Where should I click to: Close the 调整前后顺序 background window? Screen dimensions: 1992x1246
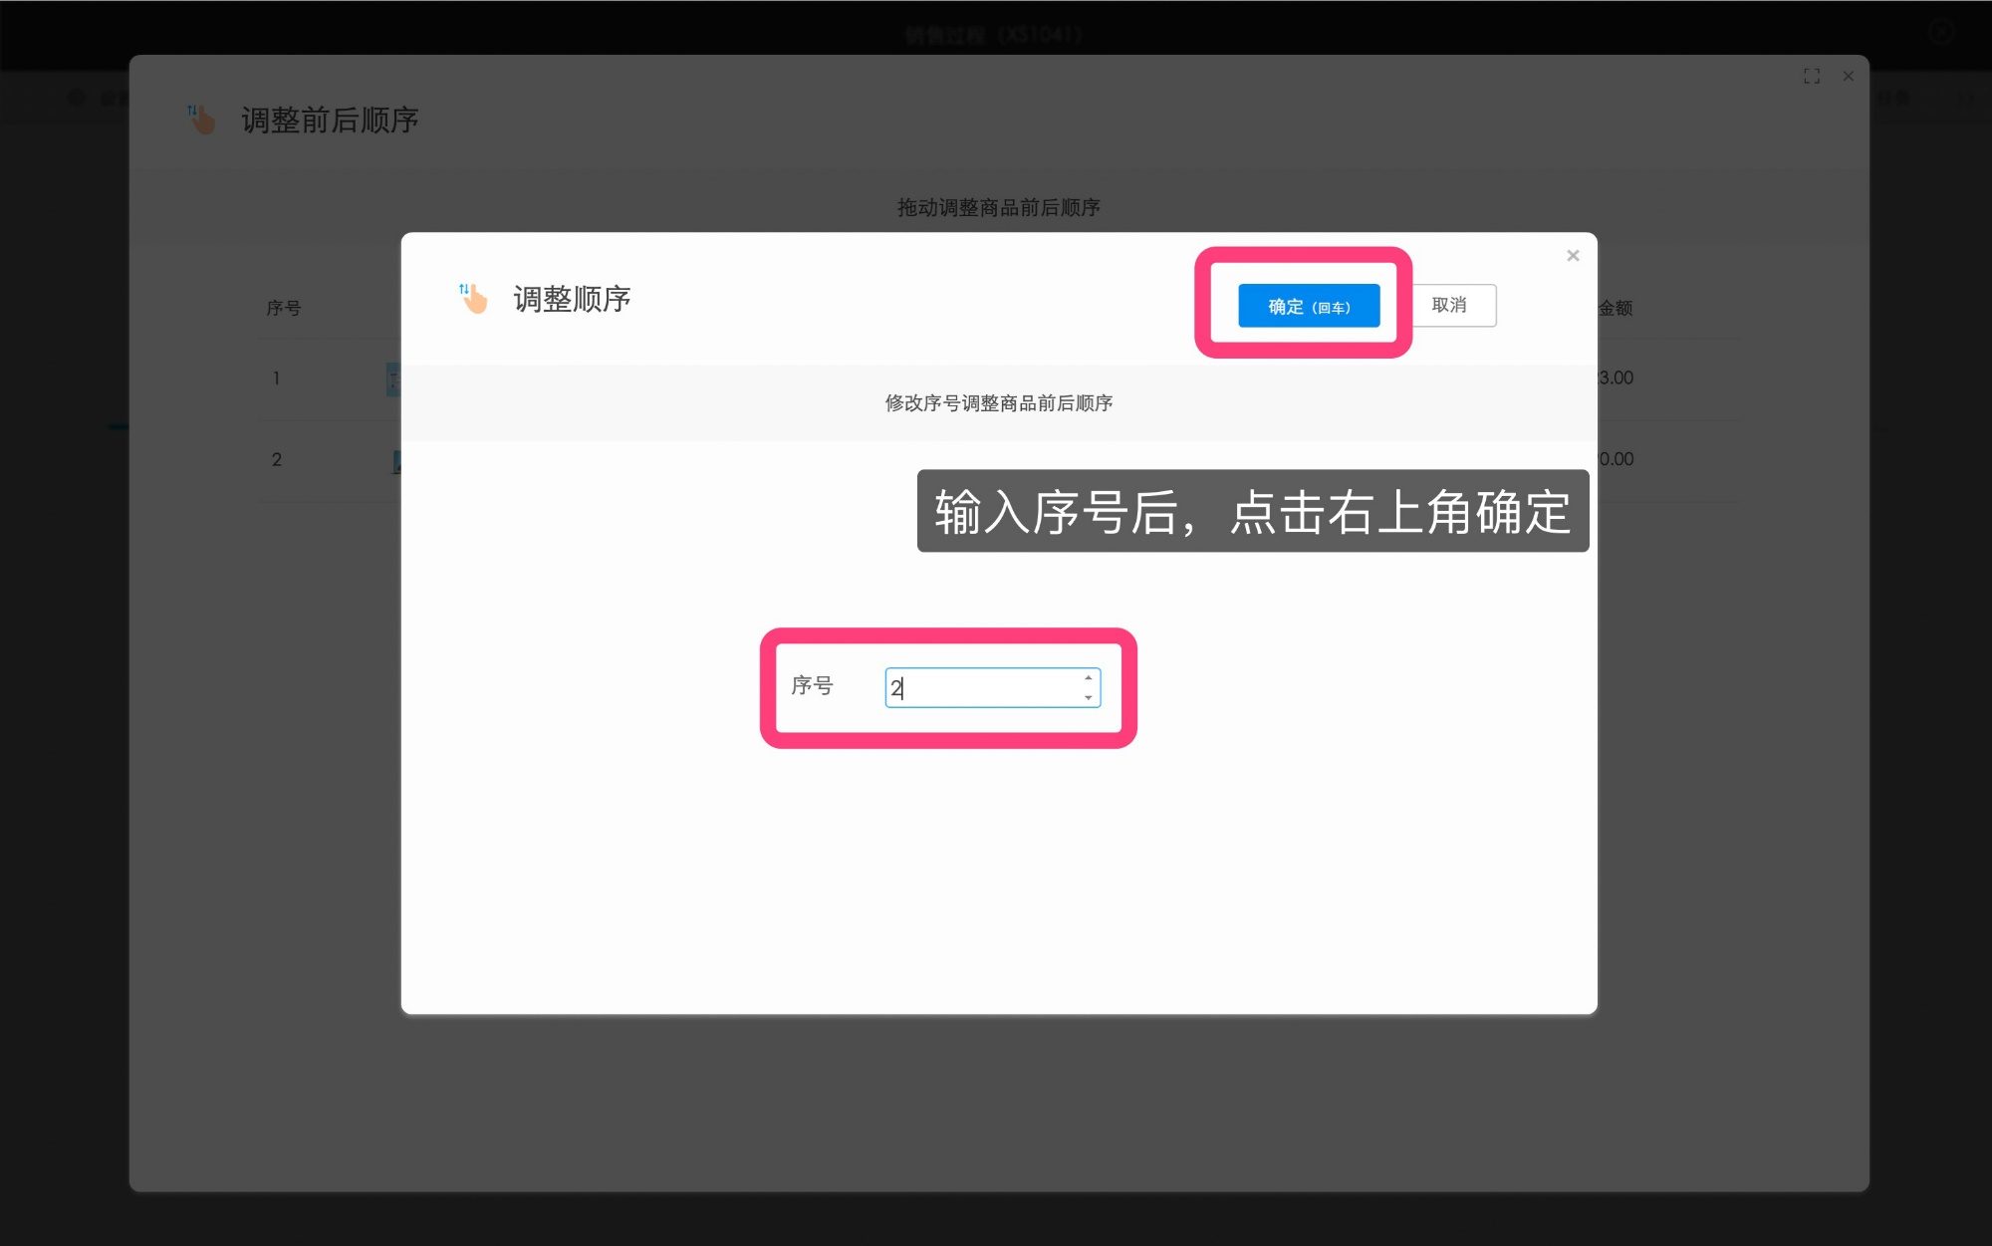(x=1849, y=76)
